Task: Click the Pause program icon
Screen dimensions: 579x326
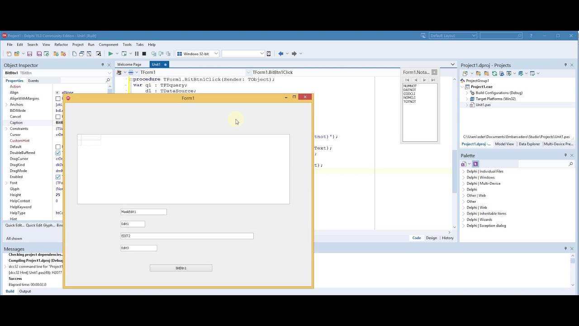Action: [137, 53]
